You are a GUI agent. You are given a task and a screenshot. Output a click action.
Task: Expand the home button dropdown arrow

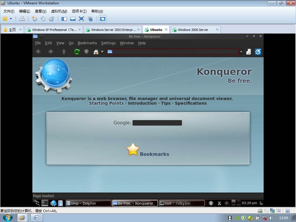102,51
